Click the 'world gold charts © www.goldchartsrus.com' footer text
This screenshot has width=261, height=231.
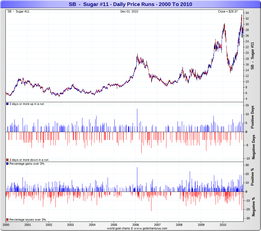pyautogui.click(x=137, y=228)
